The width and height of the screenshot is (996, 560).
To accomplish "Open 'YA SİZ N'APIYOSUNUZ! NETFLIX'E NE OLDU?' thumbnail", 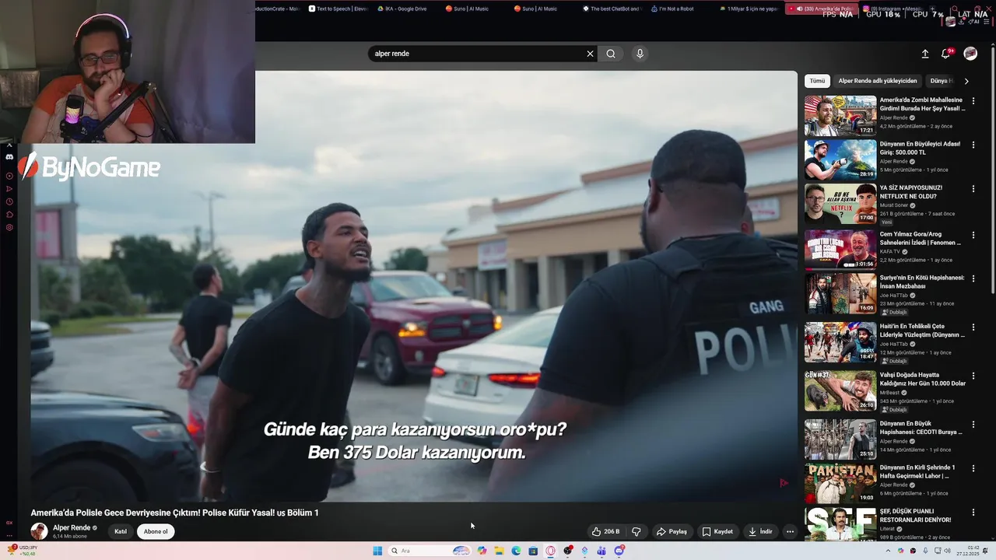I will 840,203.
